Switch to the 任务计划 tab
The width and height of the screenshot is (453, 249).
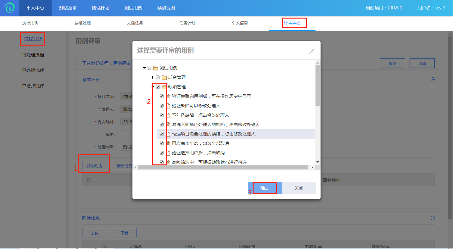[x=187, y=23]
